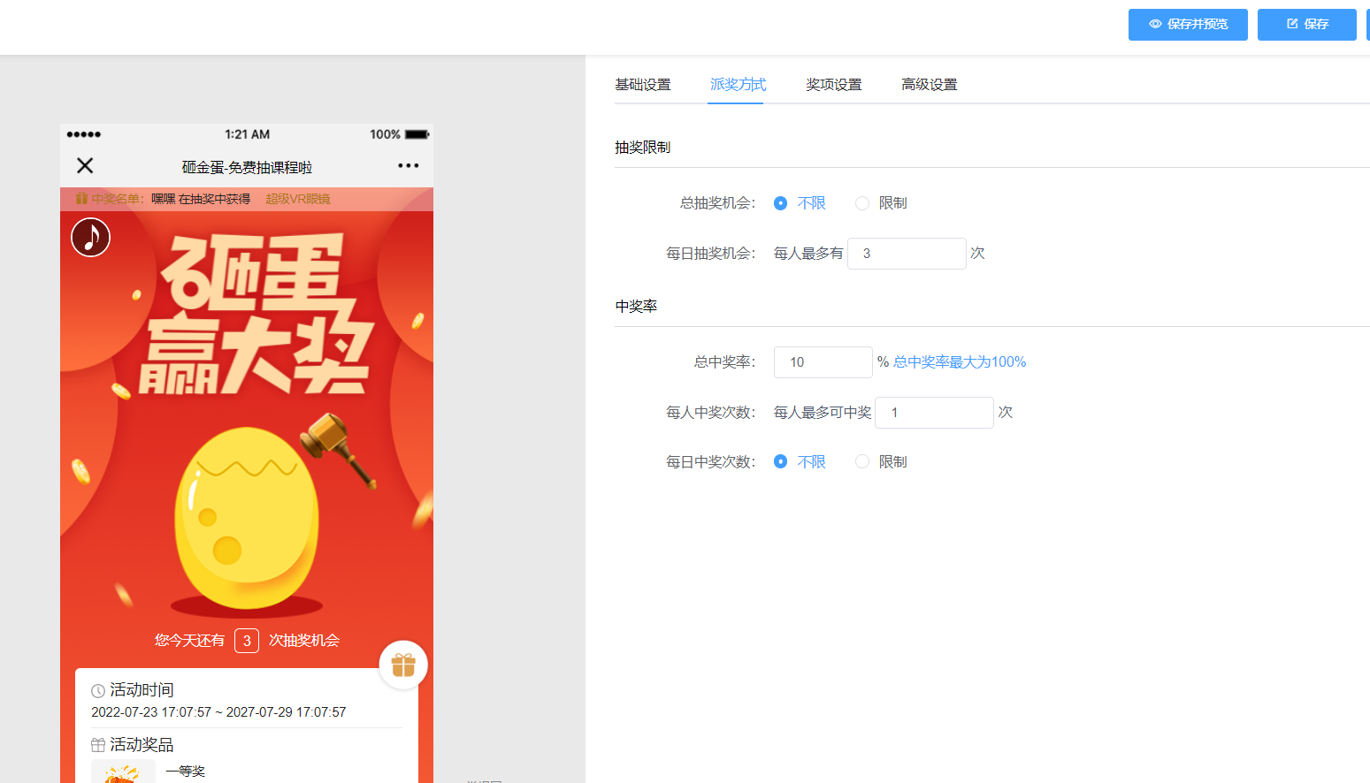Viewport: 1370px width, 783px height.
Task: Click the 砸金蛋-免费抽课程啦 page title
Action: click(247, 167)
